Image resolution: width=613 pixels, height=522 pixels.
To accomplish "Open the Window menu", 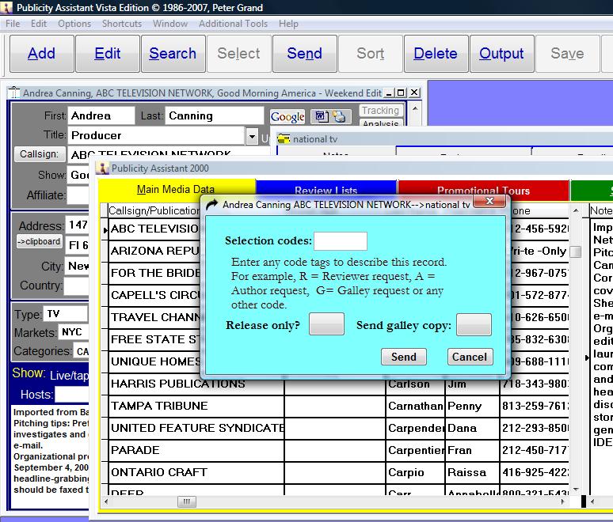I will point(170,24).
